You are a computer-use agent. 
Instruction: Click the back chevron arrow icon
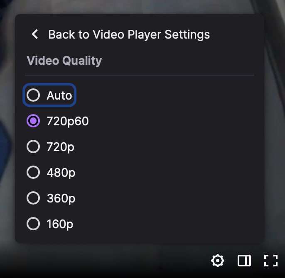coord(35,34)
